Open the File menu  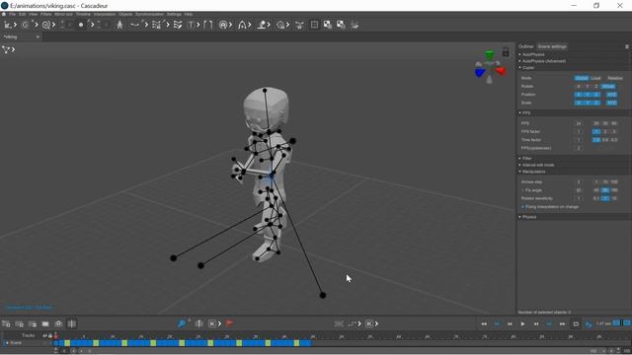(x=12, y=14)
